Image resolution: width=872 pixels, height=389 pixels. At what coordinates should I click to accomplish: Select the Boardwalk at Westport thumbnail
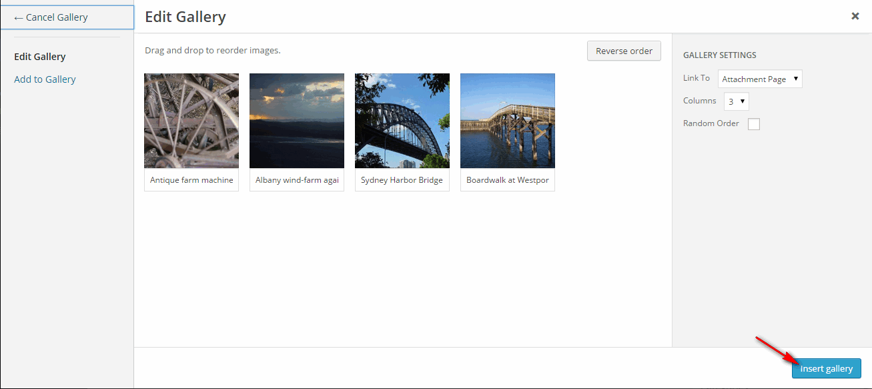click(x=508, y=121)
